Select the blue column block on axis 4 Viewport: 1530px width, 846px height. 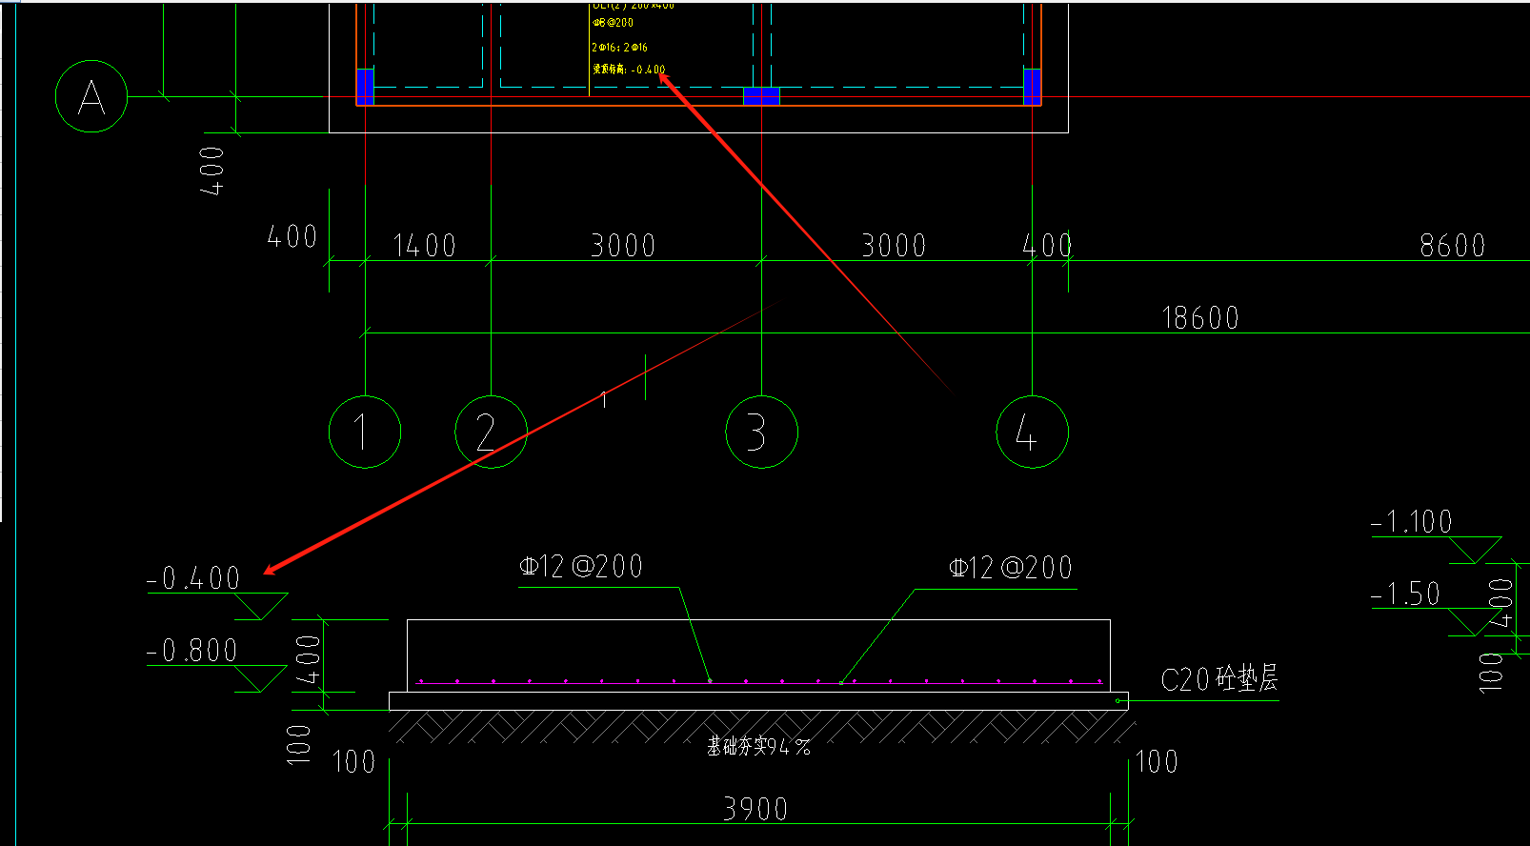click(x=1032, y=87)
